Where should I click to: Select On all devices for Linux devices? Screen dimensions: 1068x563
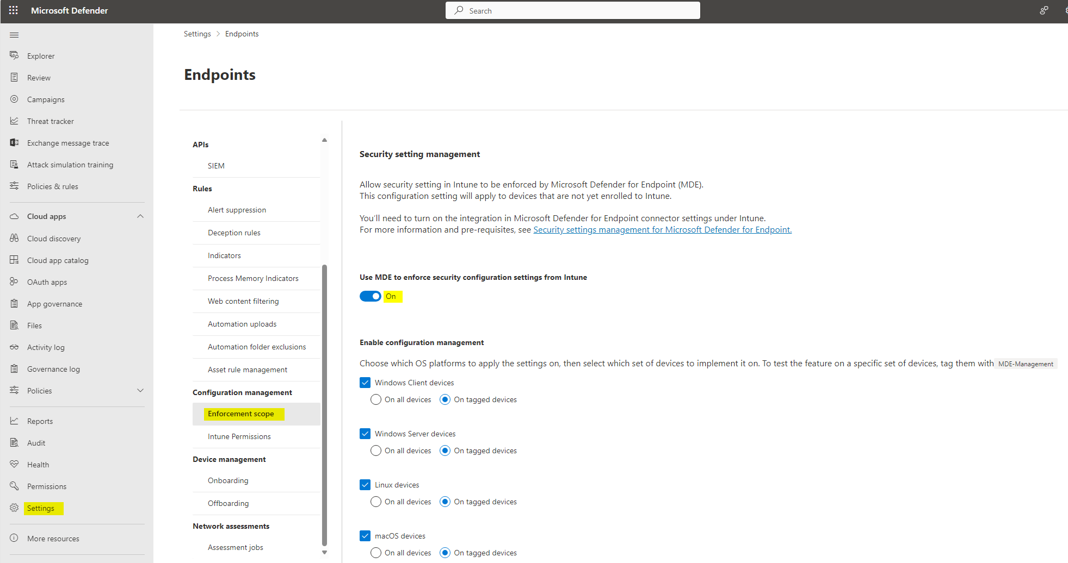(375, 501)
